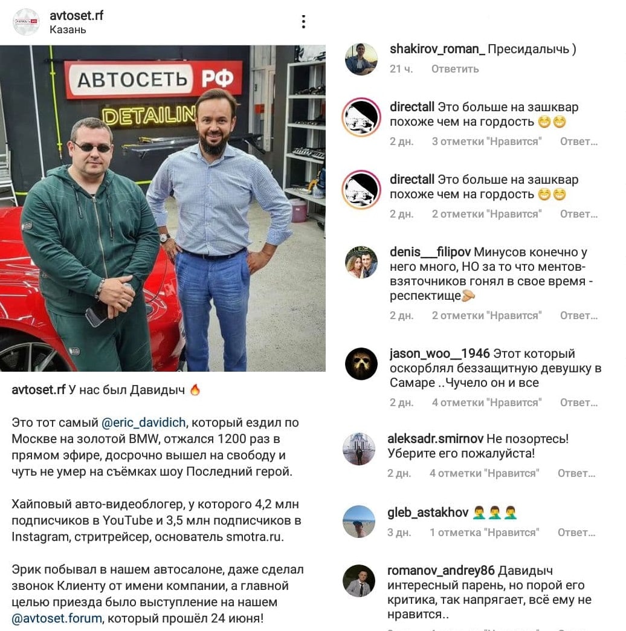
Task: Open gleb_astakhov beach avatar
Action: tap(359, 522)
